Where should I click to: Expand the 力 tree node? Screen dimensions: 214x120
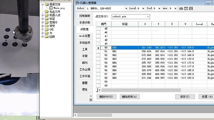(42, 33)
